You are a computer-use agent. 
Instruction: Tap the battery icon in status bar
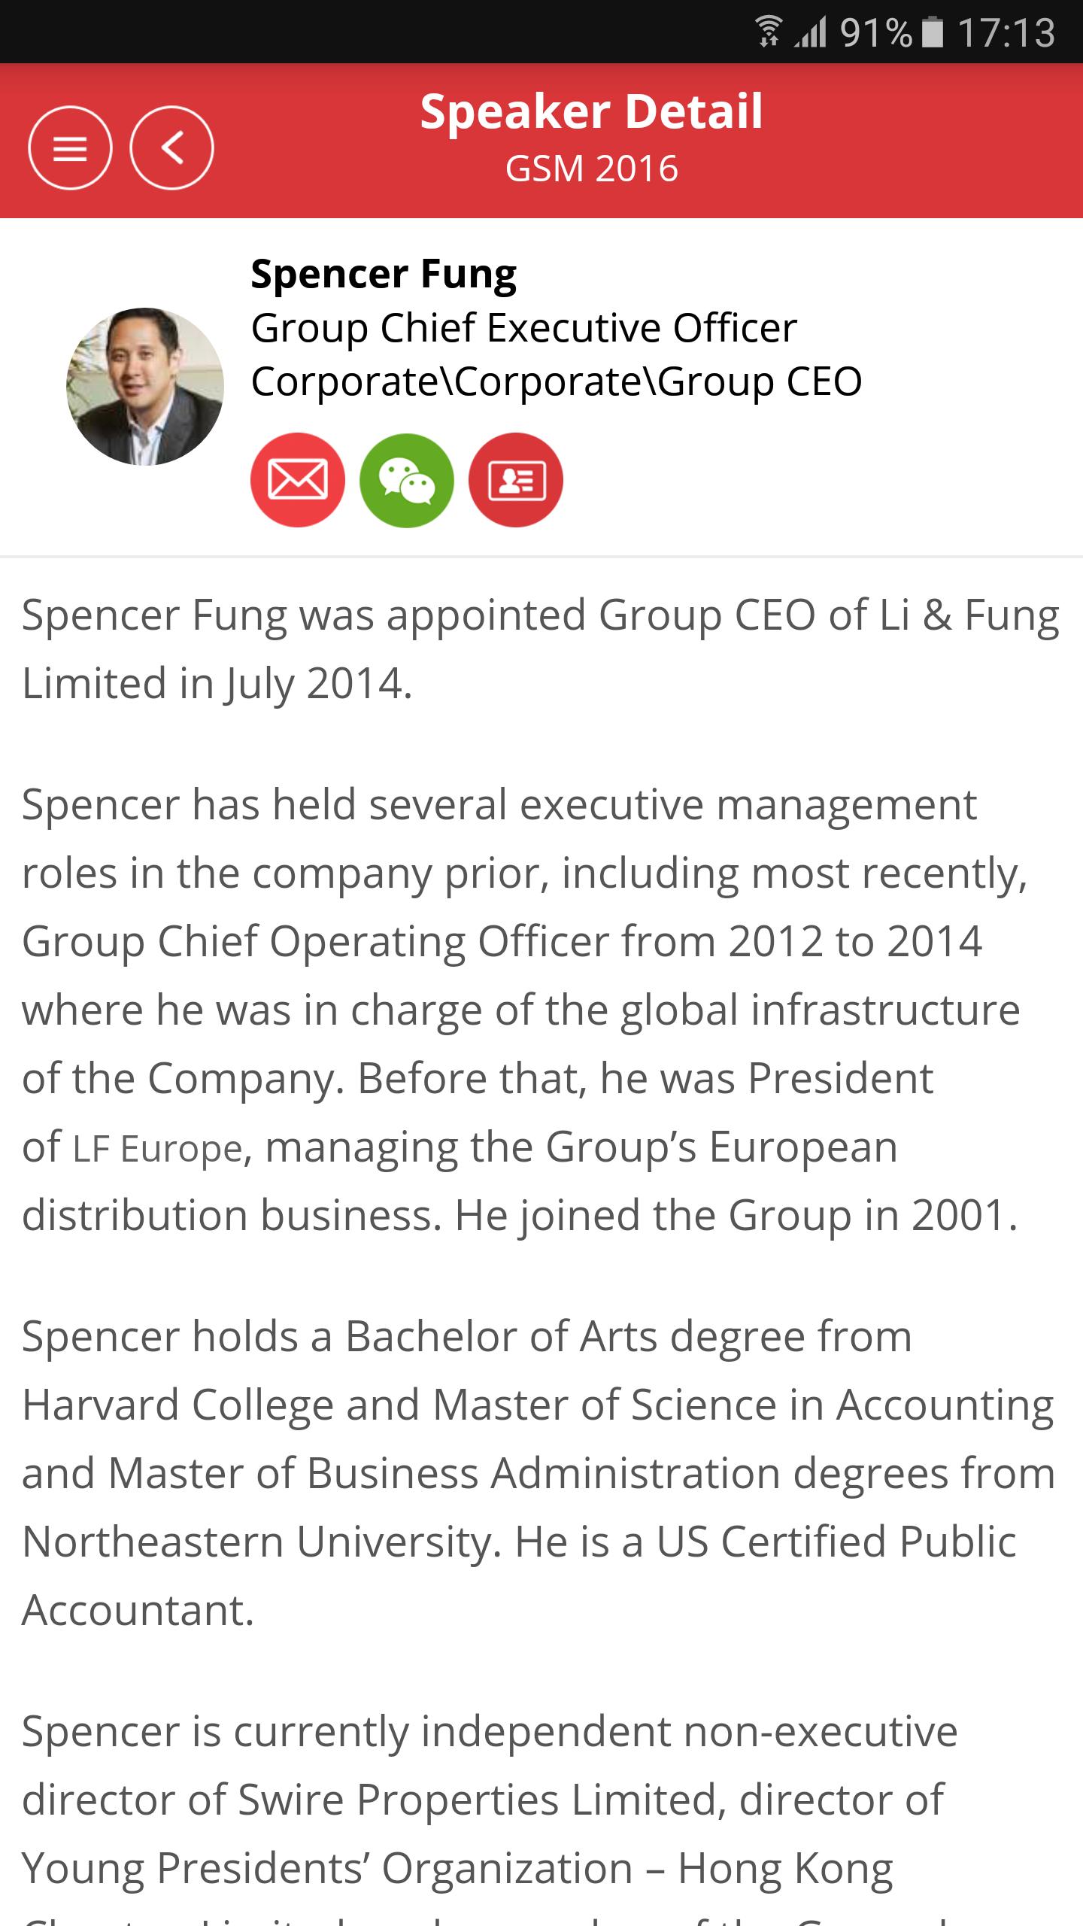coord(932,32)
